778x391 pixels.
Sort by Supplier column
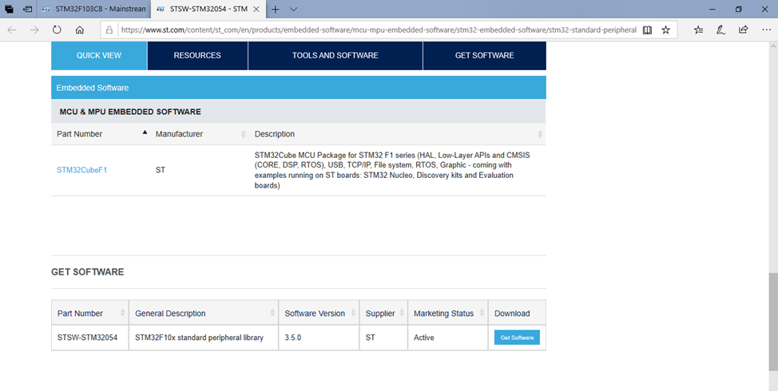(383, 313)
